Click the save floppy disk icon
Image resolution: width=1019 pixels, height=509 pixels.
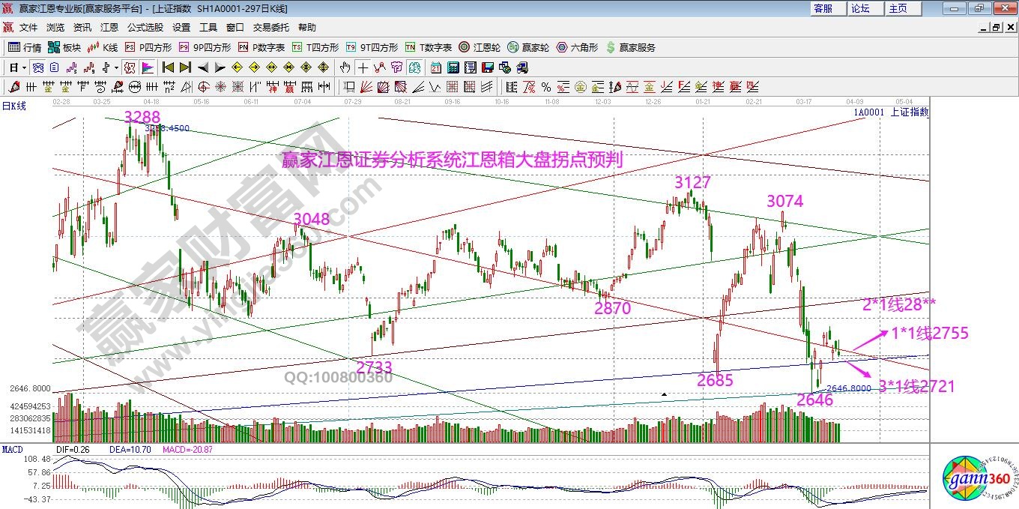488,67
